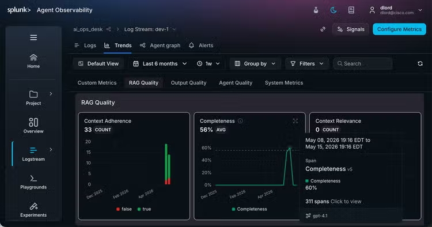
Task: Open the hamburger menu in sidebar
Action: (x=33, y=37)
